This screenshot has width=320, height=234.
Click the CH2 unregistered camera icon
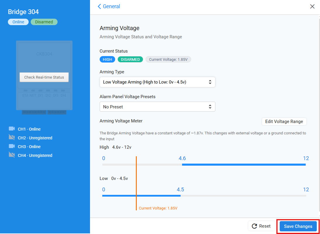(x=12, y=138)
